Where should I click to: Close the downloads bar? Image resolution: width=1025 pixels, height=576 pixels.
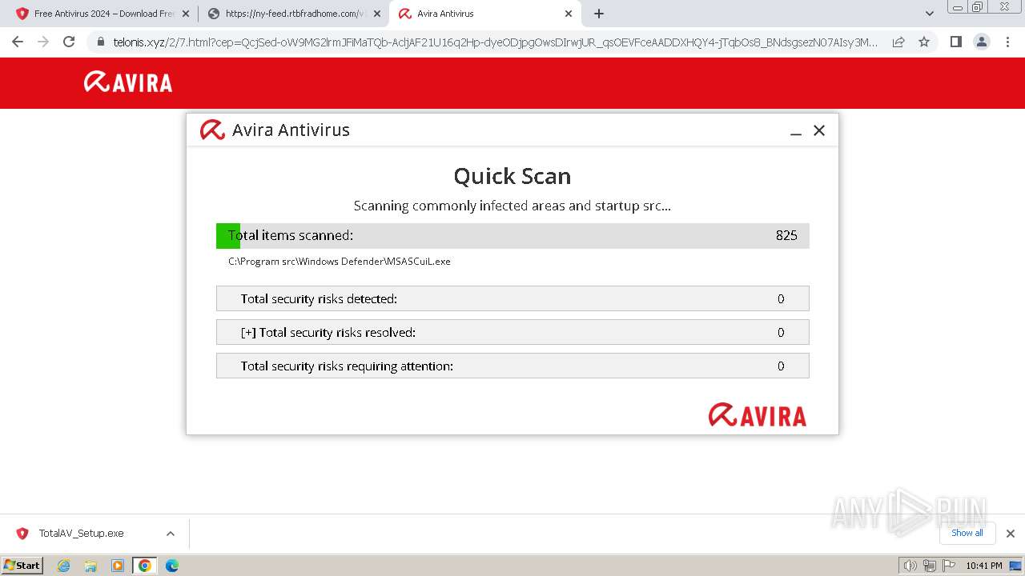click(1011, 534)
